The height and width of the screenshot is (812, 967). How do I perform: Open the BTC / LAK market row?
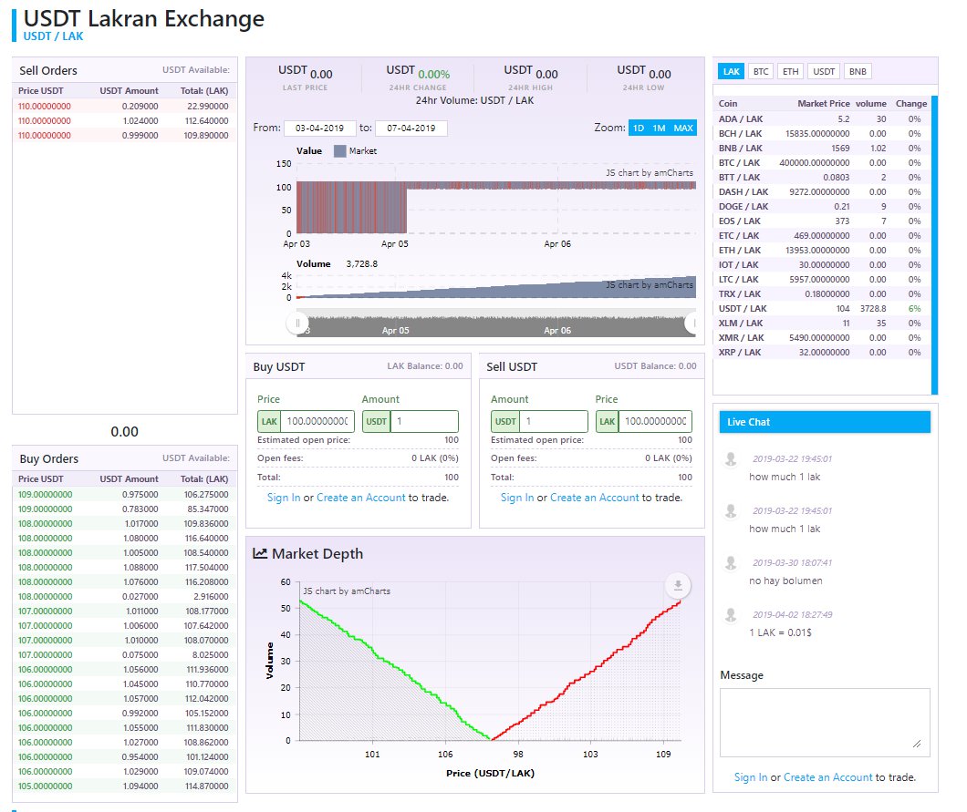pos(822,162)
